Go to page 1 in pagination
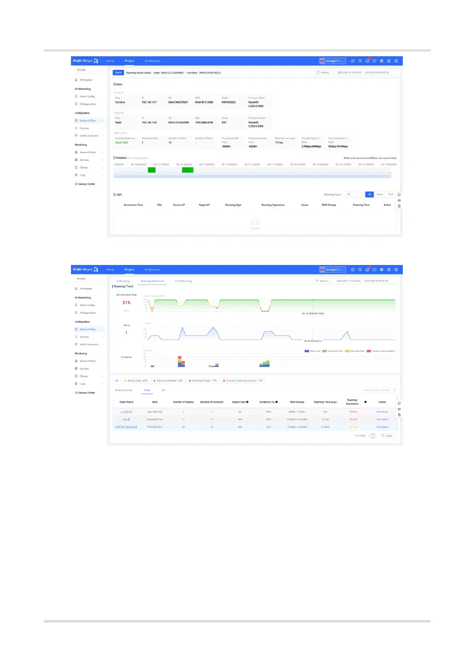This screenshot has width=475, height=672. click(373, 436)
